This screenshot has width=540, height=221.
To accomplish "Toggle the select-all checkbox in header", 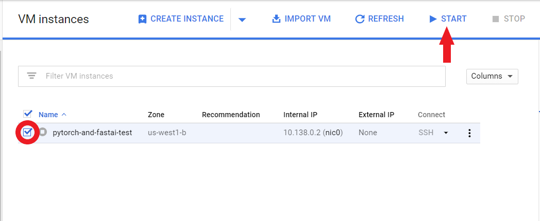I will click(28, 114).
